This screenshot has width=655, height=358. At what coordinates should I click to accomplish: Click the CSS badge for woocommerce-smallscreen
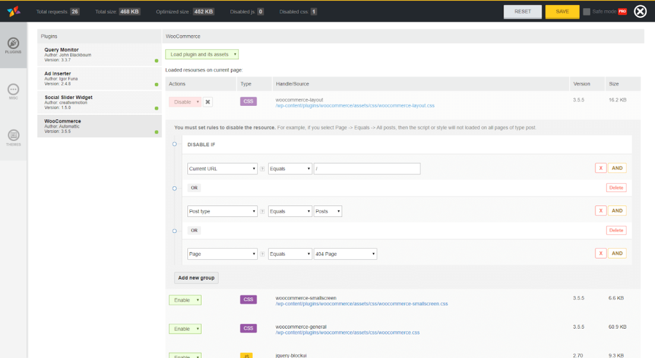point(248,299)
